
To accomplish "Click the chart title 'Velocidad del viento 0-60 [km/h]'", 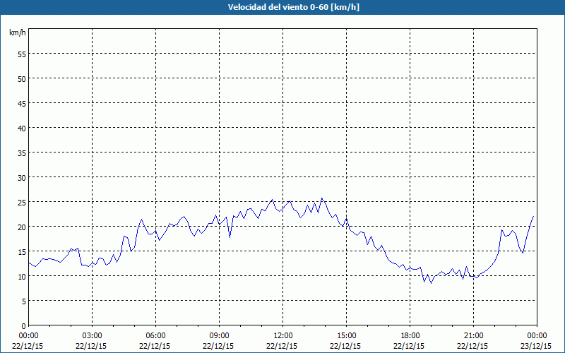I will pyautogui.click(x=293, y=7).
